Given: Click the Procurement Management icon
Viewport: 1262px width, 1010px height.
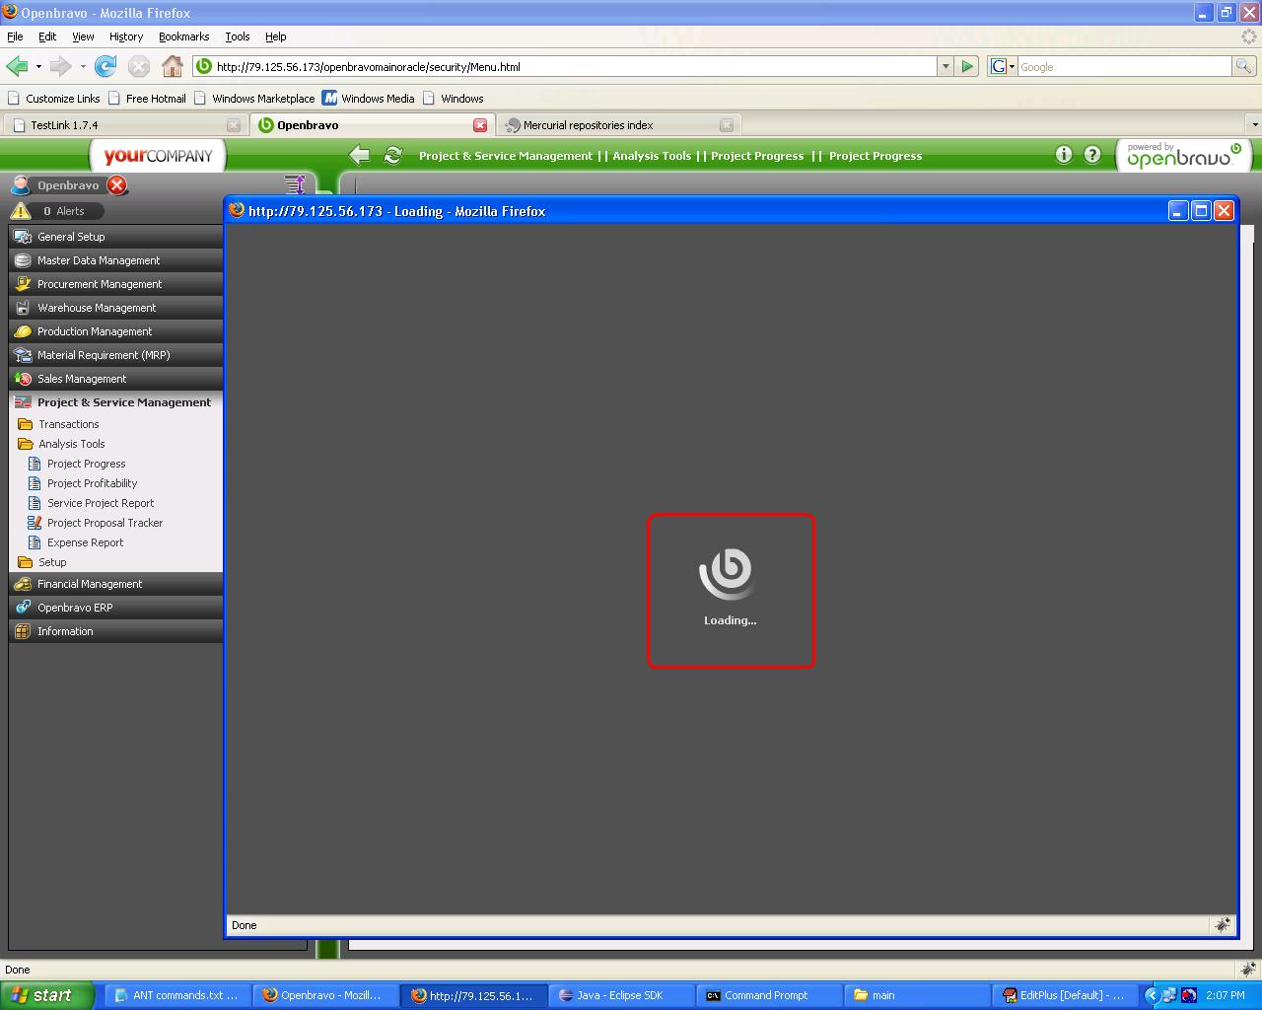Looking at the screenshot, I should coord(23,284).
